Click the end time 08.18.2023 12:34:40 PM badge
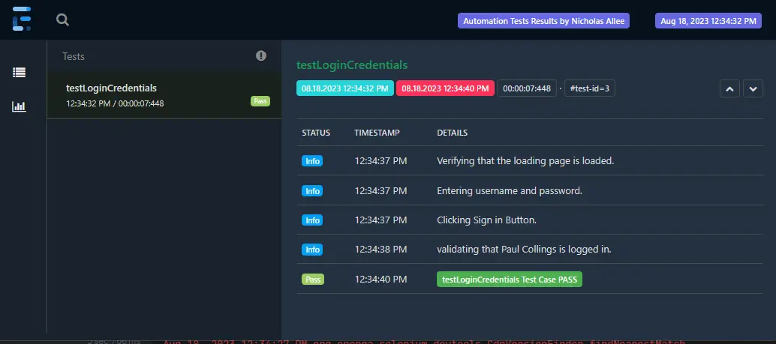Screen dimensions: 776x344 pos(445,88)
